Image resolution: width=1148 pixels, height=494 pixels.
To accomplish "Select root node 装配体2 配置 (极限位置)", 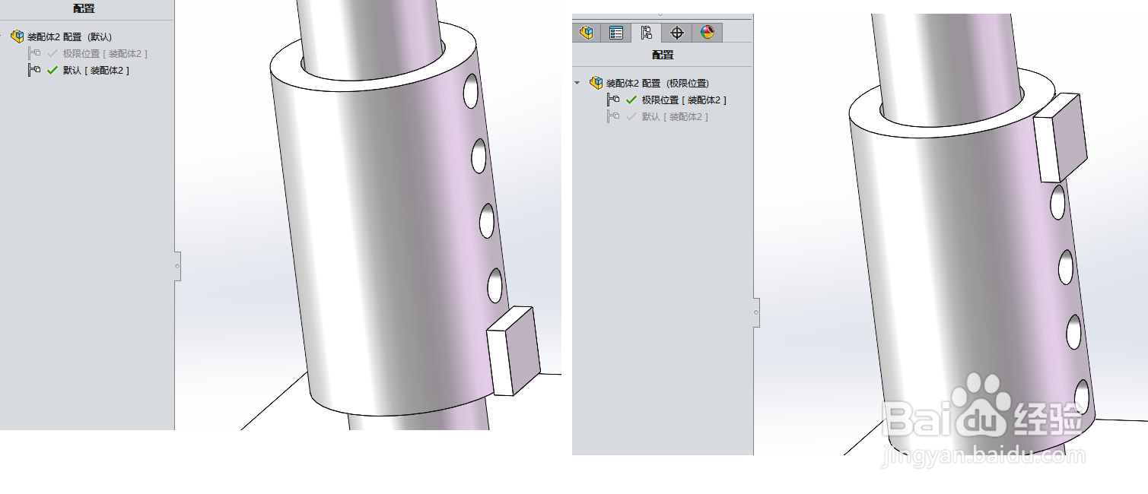I will click(x=650, y=83).
